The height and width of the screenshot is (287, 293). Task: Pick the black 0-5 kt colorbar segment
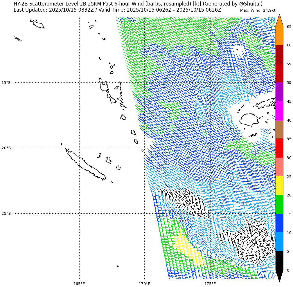pyautogui.click(x=279, y=261)
